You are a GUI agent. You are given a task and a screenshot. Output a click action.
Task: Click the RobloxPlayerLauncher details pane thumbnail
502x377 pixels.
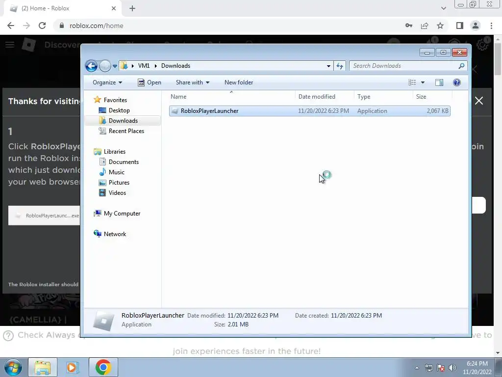tap(104, 321)
